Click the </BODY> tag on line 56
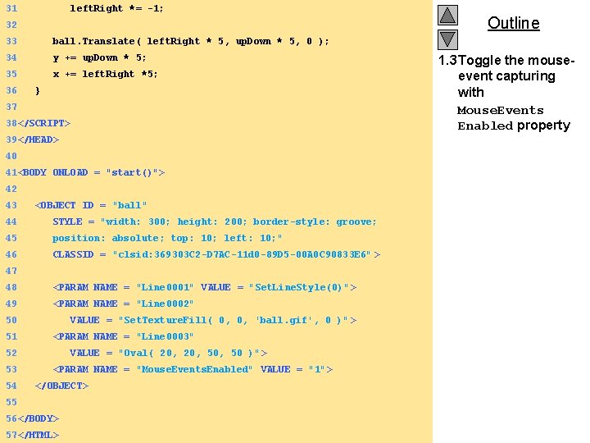 39,418
